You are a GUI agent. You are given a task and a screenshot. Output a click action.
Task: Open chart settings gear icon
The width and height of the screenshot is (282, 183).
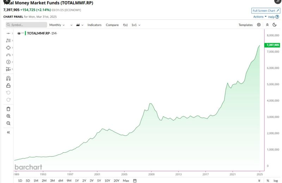click(259, 25)
